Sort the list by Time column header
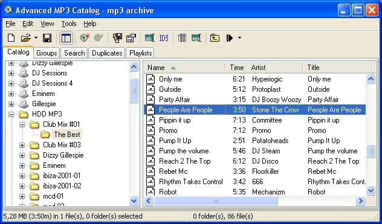 click(236, 68)
